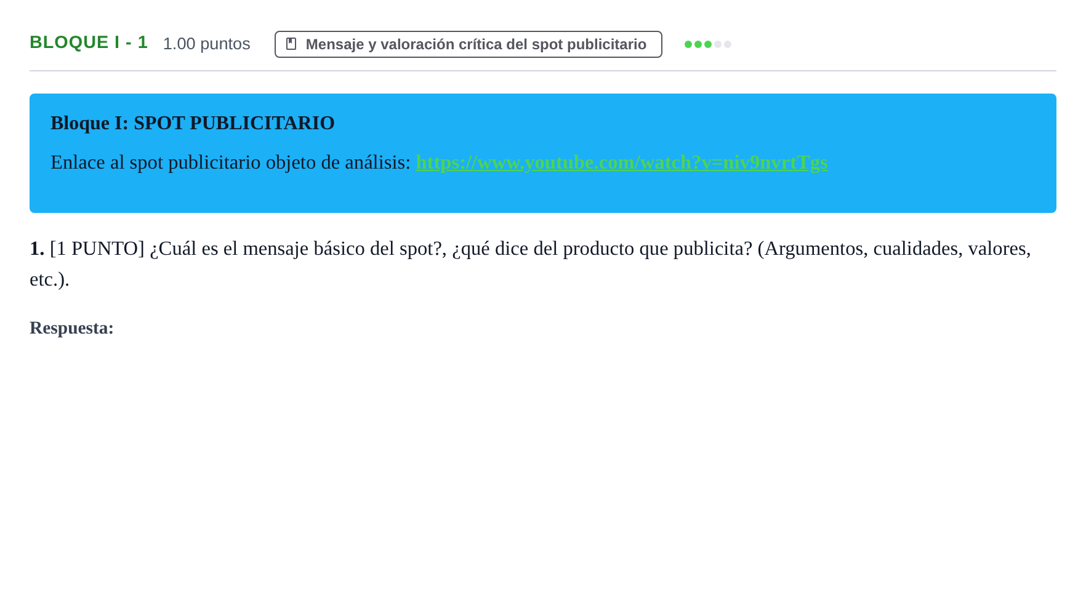Click the 'Bloque I: SPOT PUBLICITARIO' title
This screenshot has width=1086, height=613.
(193, 123)
